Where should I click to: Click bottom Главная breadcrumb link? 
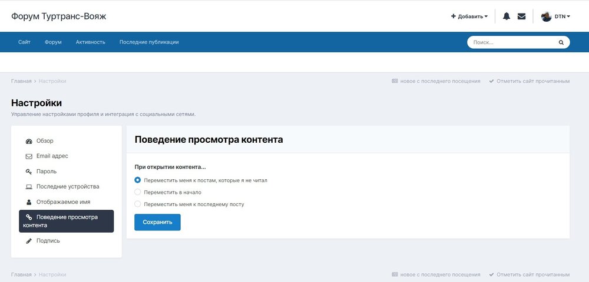pos(21,274)
